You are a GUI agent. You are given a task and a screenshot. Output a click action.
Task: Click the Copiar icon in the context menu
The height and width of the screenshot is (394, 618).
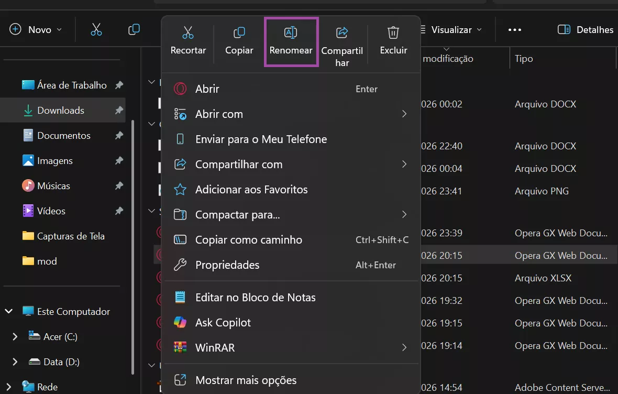coord(239,32)
